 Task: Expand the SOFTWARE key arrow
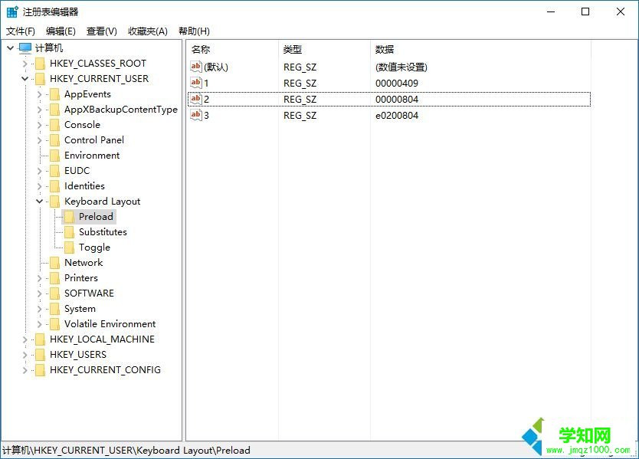(x=39, y=293)
